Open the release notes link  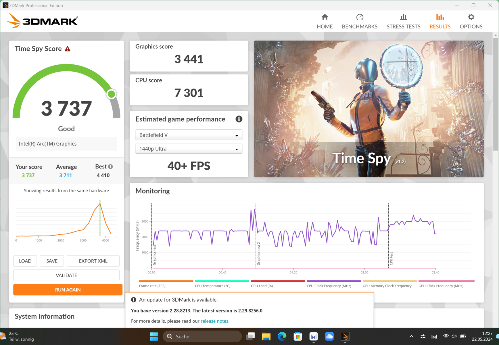(x=214, y=321)
